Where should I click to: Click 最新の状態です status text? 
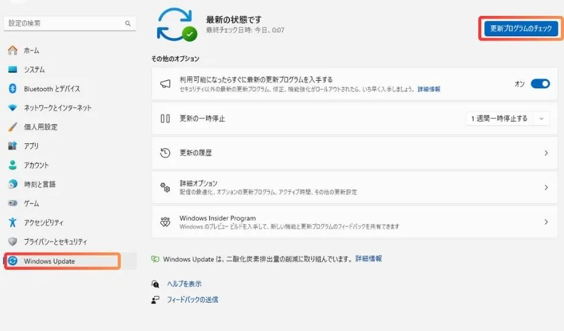pyautogui.click(x=234, y=20)
